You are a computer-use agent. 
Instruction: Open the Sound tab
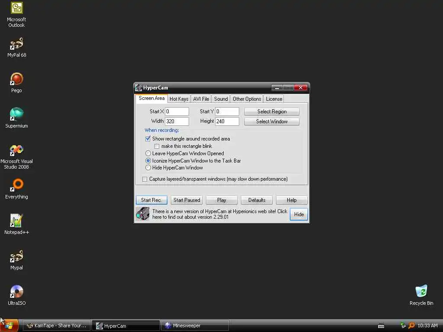point(221,99)
